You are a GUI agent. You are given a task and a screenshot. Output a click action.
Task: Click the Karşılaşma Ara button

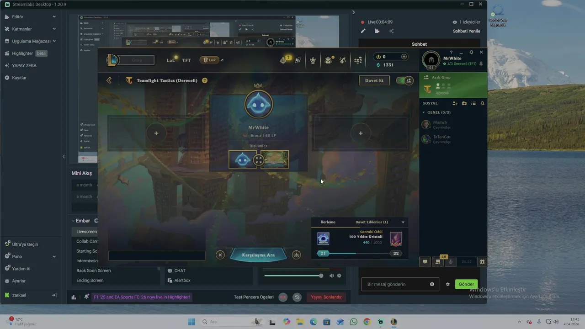pos(258,255)
